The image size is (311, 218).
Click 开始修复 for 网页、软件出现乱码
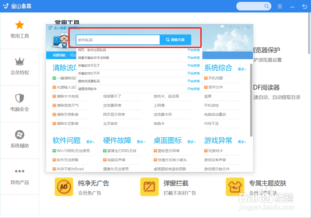tap(194, 50)
